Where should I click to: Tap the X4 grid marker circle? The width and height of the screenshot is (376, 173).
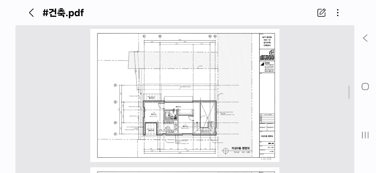click(x=215, y=36)
